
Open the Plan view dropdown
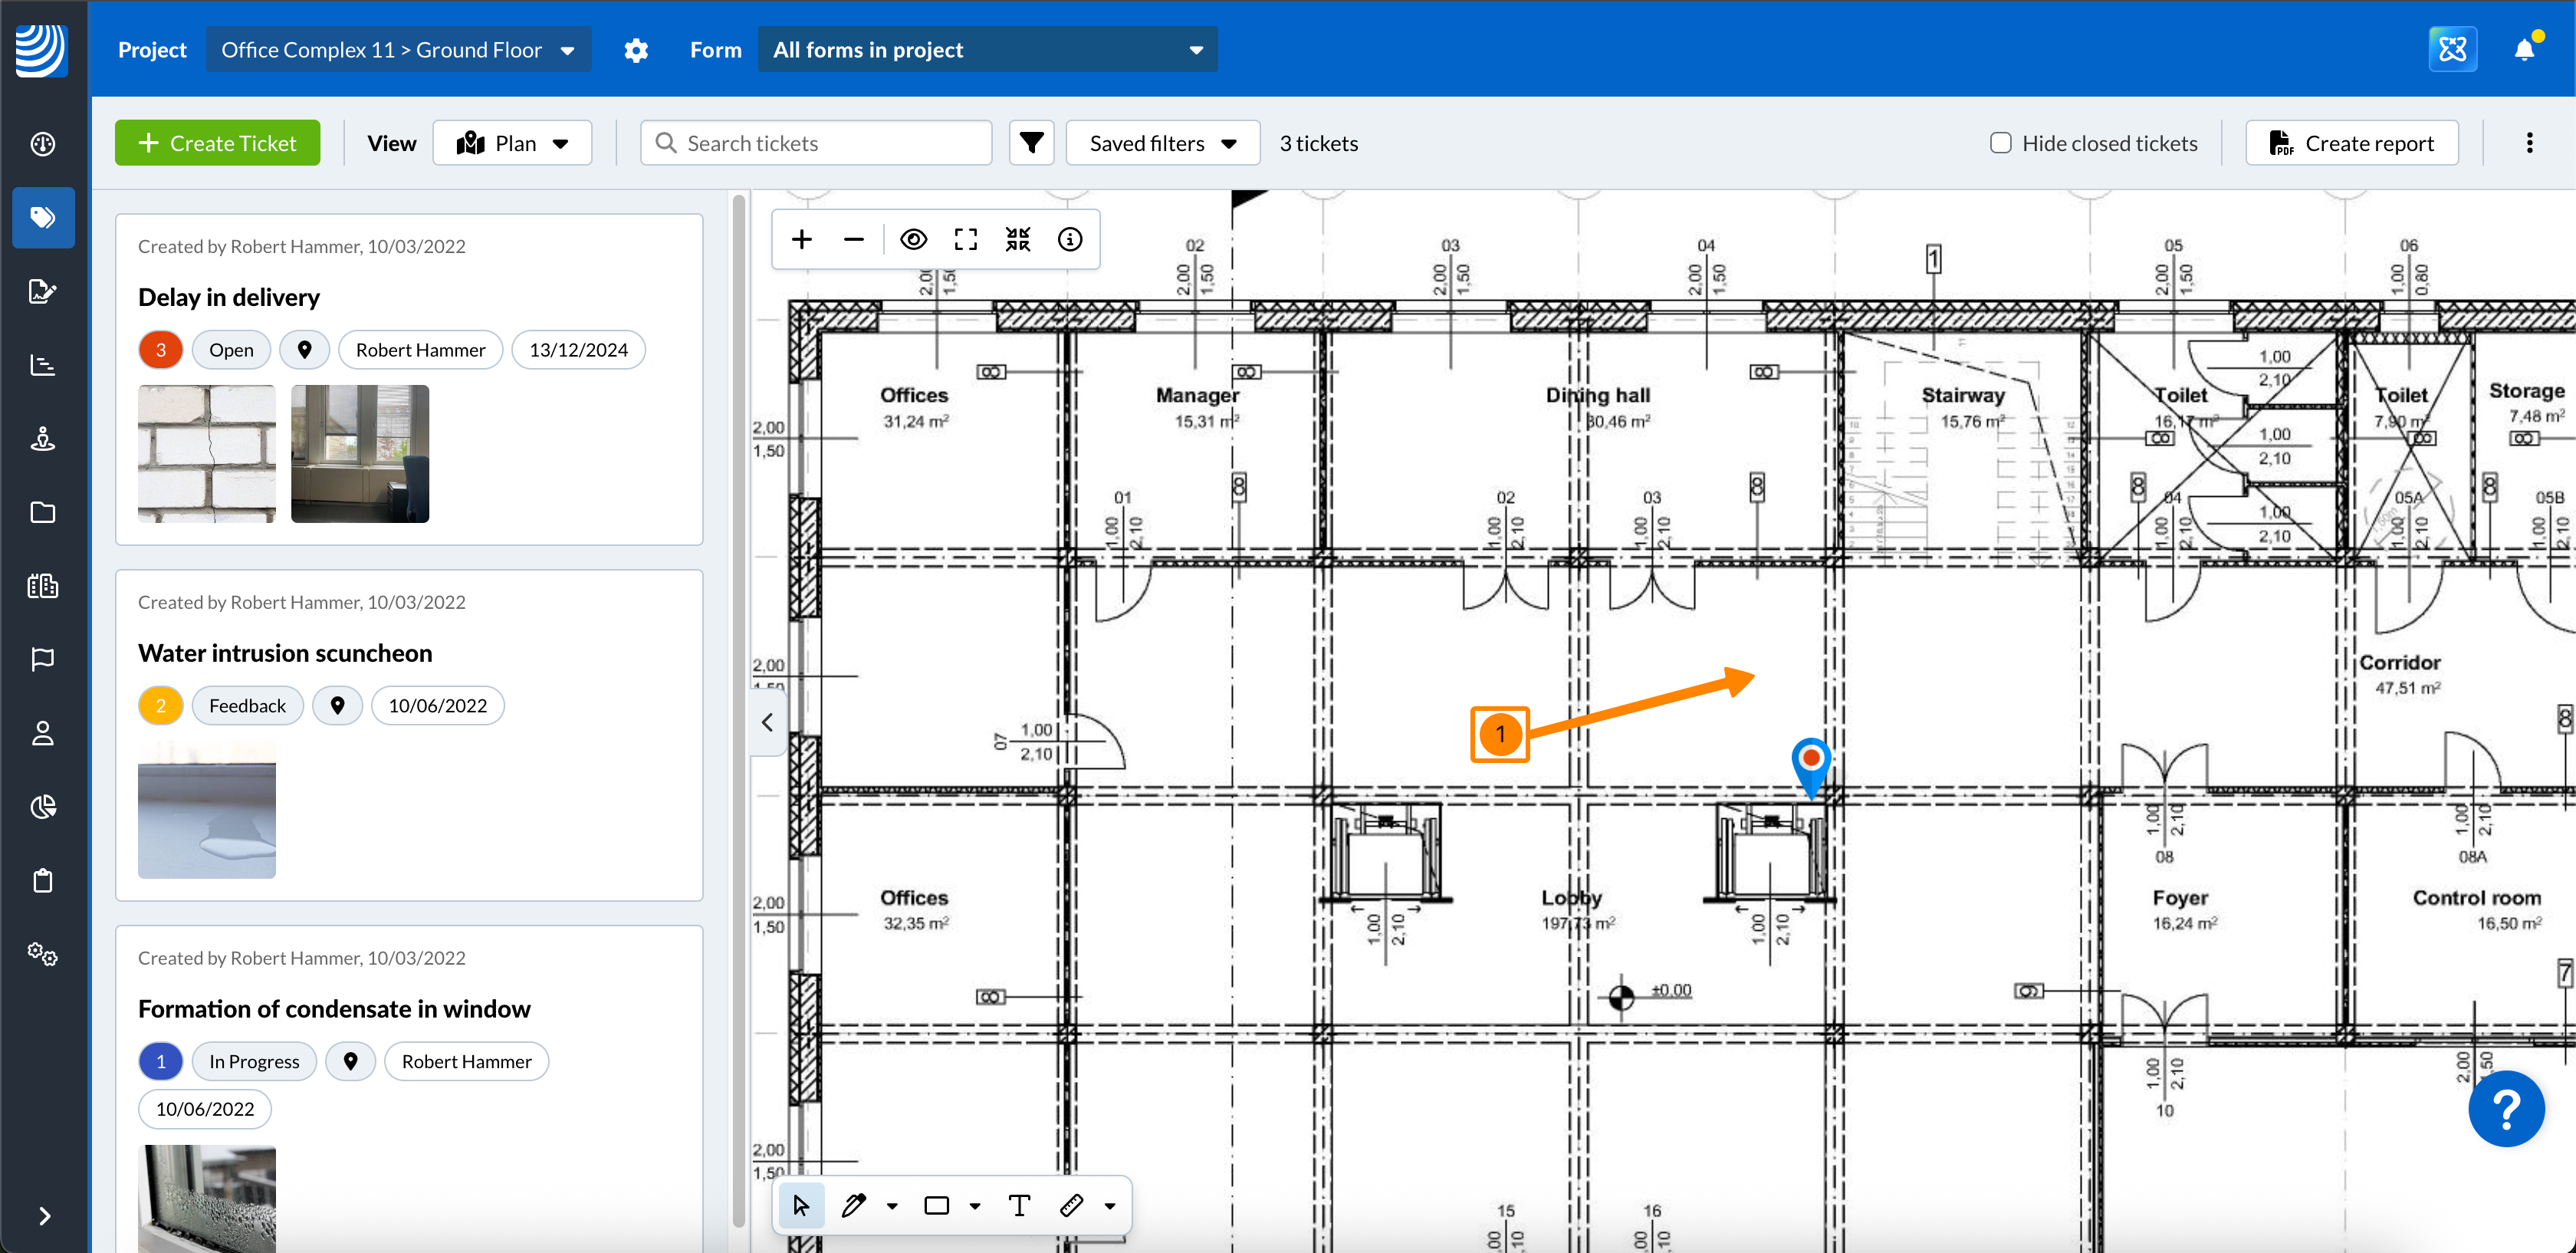point(512,143)
